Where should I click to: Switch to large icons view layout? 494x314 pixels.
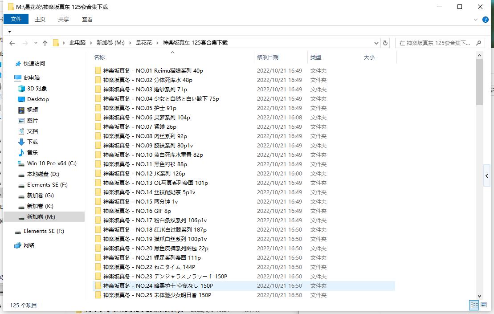tap(483, 306)
